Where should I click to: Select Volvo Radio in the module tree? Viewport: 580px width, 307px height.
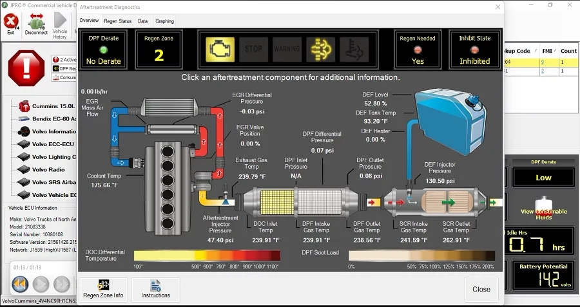tap(48, 169)
